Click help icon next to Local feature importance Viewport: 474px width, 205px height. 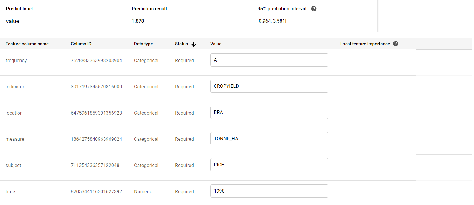(x=396, y=44)
